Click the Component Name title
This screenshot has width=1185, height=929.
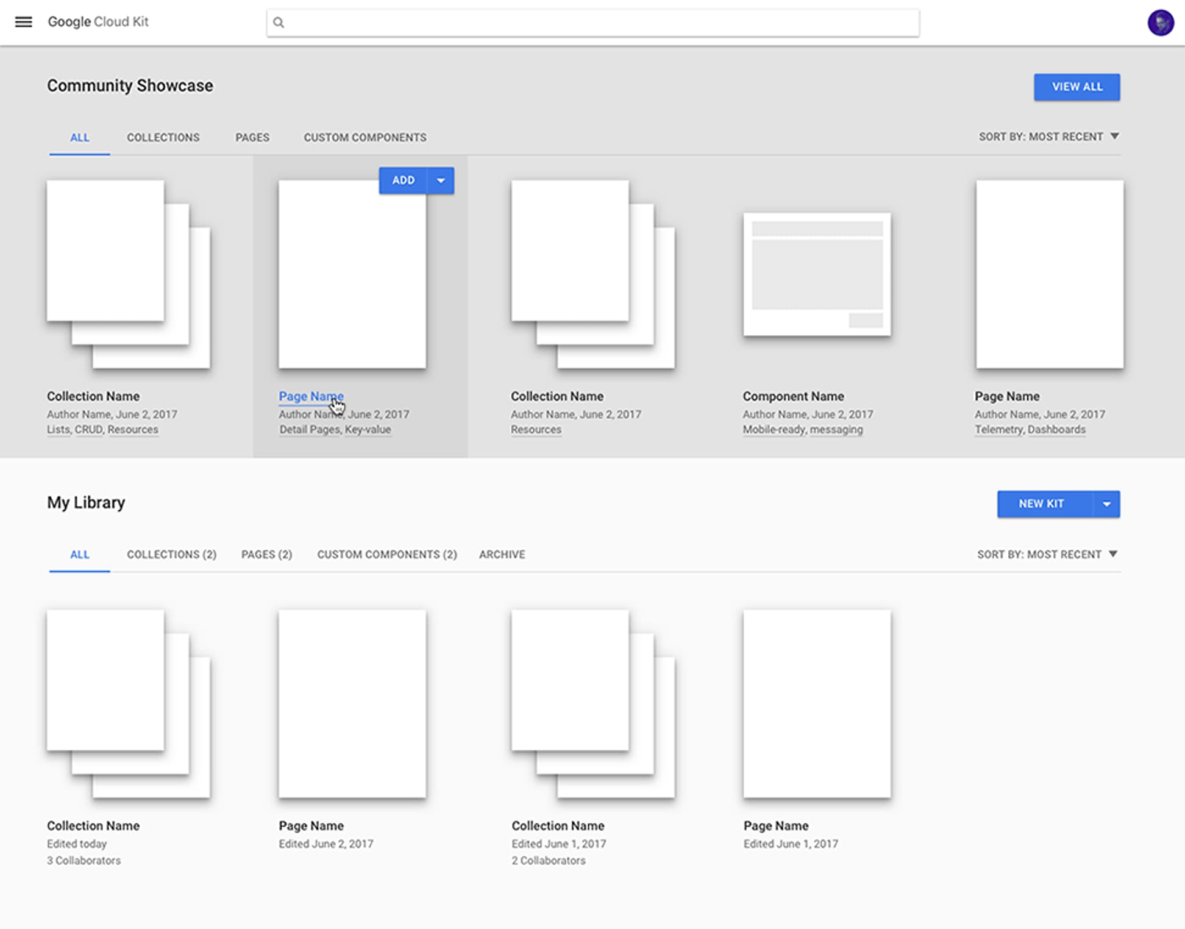point(793,396)
